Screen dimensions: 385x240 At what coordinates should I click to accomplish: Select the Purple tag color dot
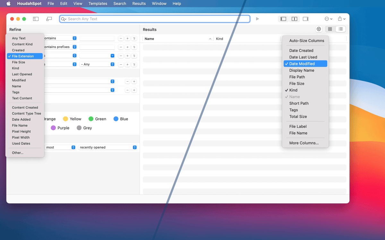53,128
